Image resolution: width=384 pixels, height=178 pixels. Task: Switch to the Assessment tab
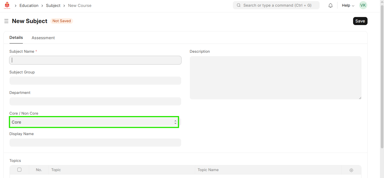[43, 38]
